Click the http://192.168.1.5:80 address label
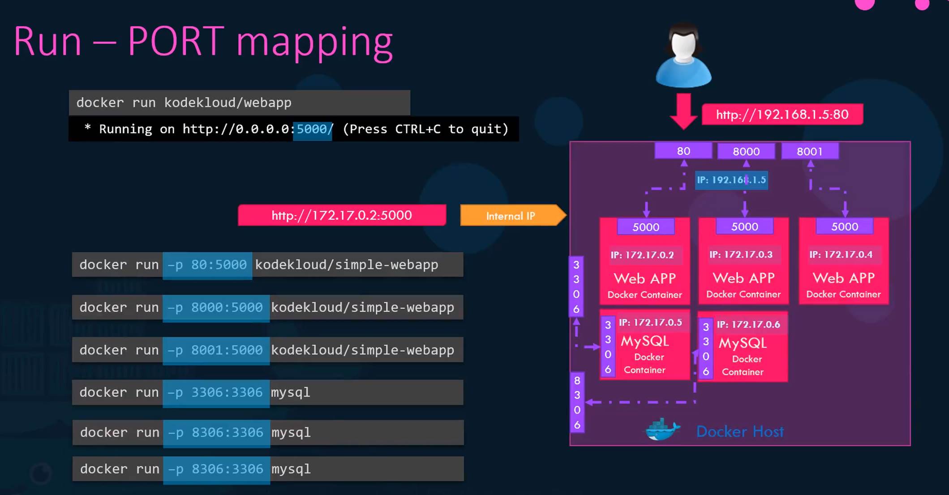The image size is (949, 495). click(782, 115)
